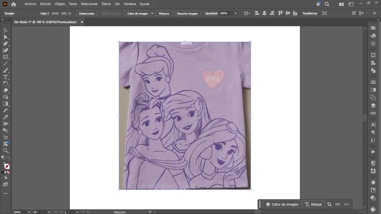The height and width of the screenshot is (214, 381).
Task: Open artboard number dropdown at bottom
Action: (x=77, y=212)
